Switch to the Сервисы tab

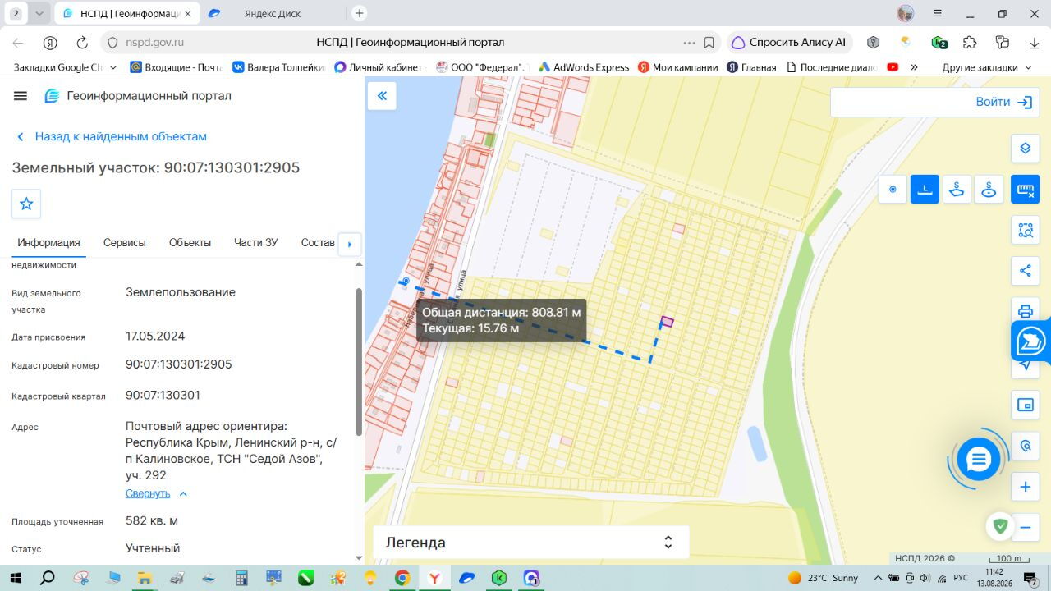pos(125,242)
